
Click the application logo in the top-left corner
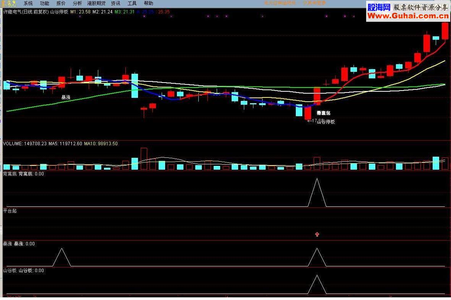pos(9,3)
